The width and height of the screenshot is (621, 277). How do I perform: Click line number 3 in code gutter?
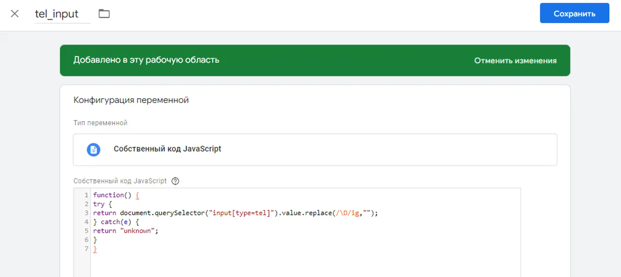[x=86, y=213]
